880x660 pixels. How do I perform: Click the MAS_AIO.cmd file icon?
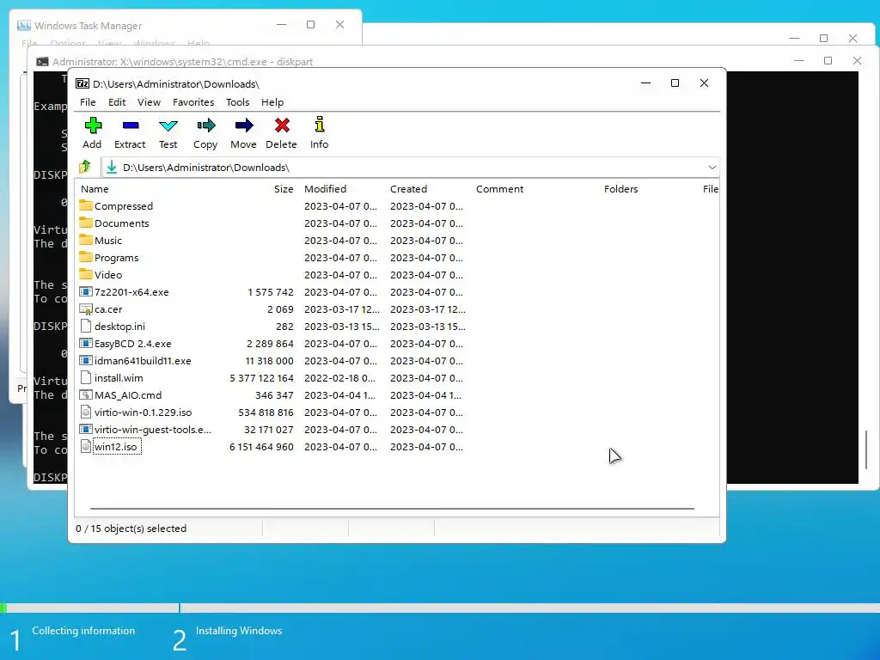[86, 394]
